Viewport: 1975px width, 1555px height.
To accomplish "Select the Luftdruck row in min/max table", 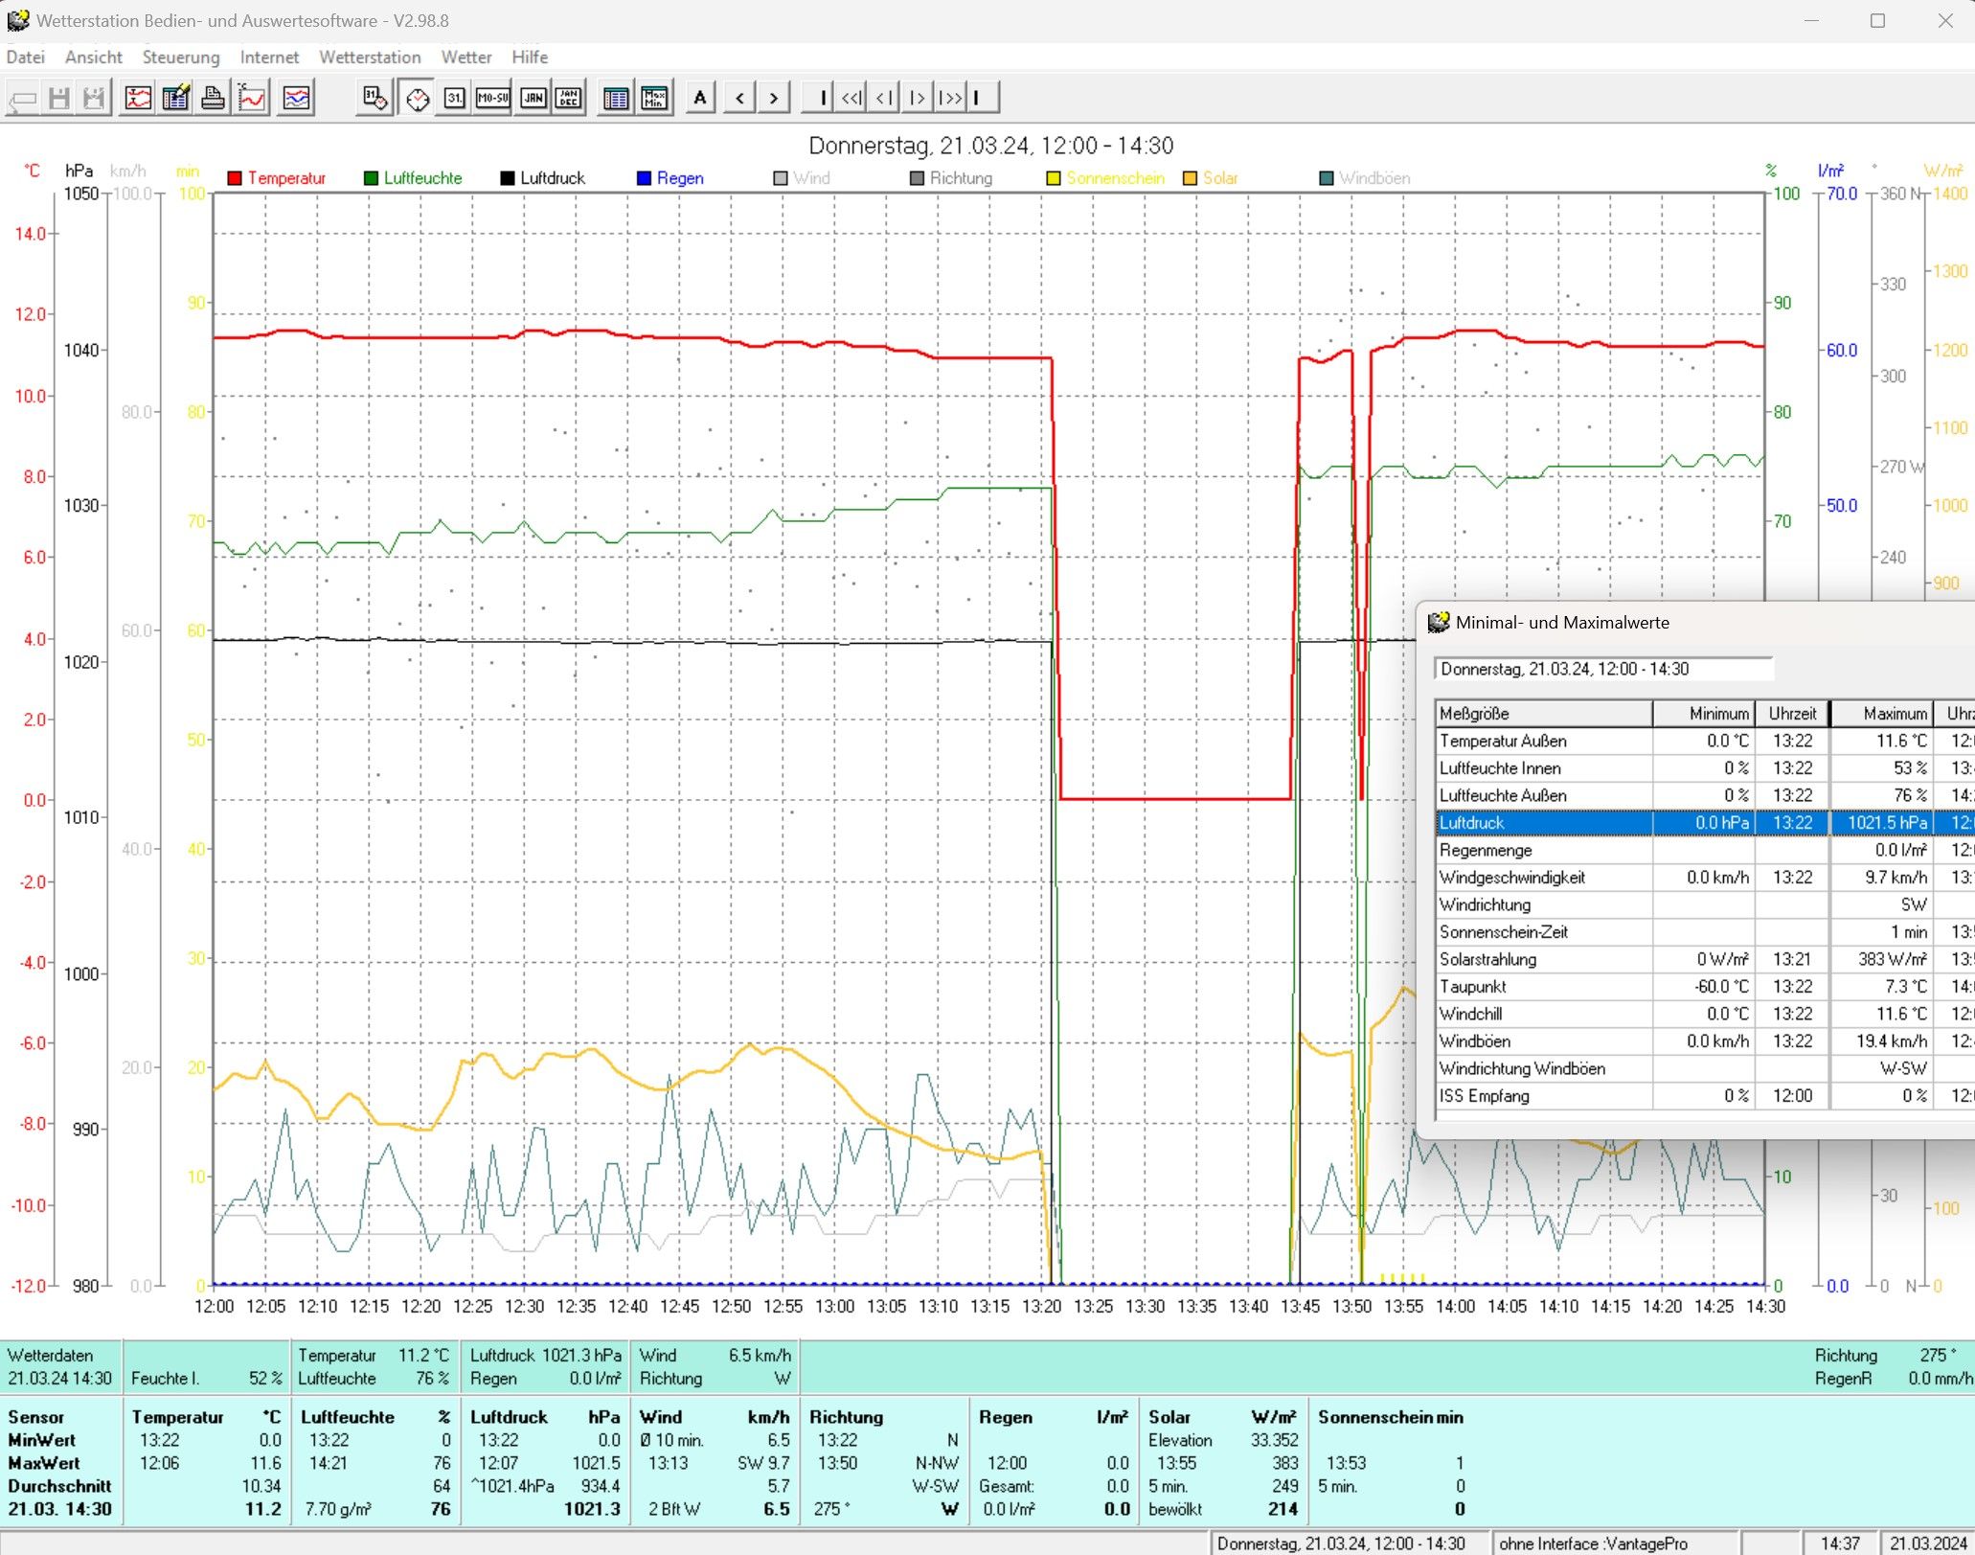I will [1544, 823].
